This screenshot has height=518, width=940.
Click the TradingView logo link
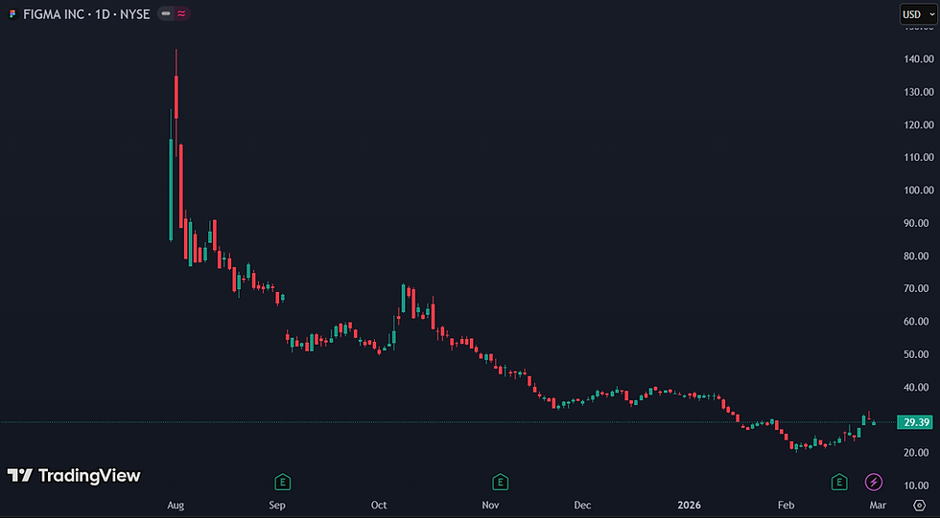click(74, 476)
